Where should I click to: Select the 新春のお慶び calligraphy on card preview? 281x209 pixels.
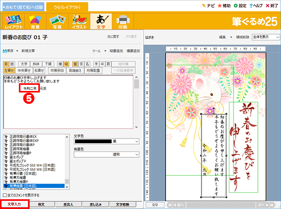pyautogui.click(x=243, y=147)
